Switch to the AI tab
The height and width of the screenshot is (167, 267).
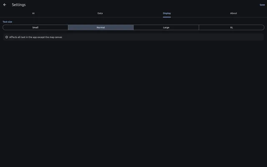[x=33, y=13]
